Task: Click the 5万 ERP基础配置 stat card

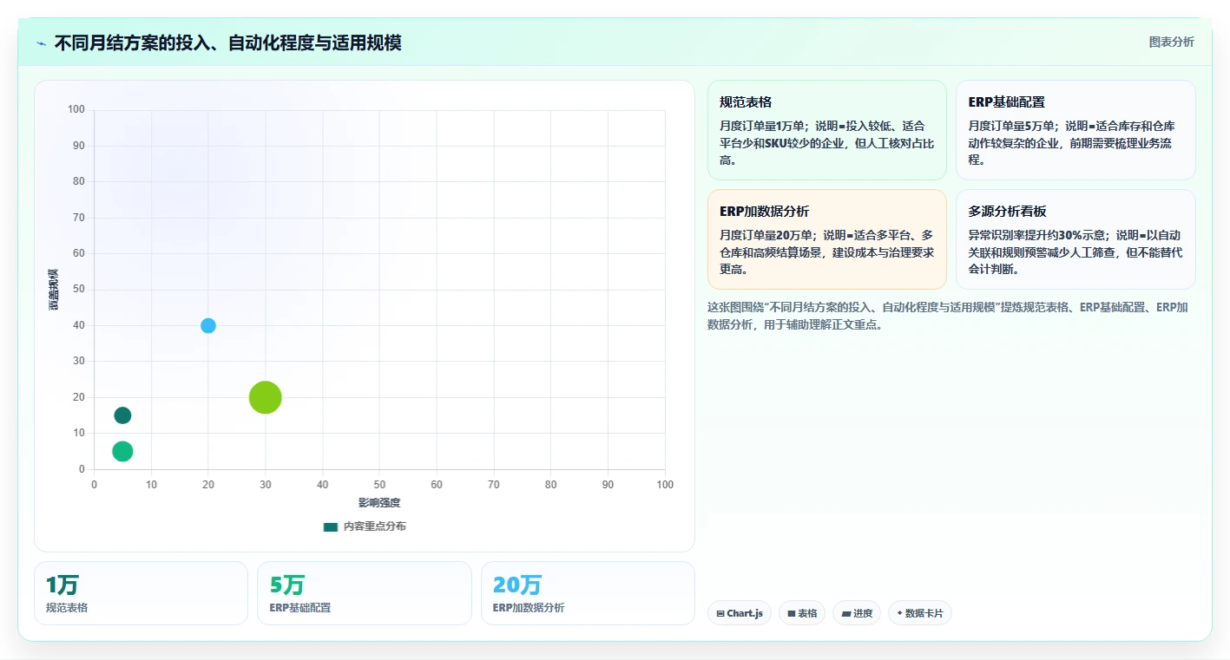Action: tap(365, 593)
